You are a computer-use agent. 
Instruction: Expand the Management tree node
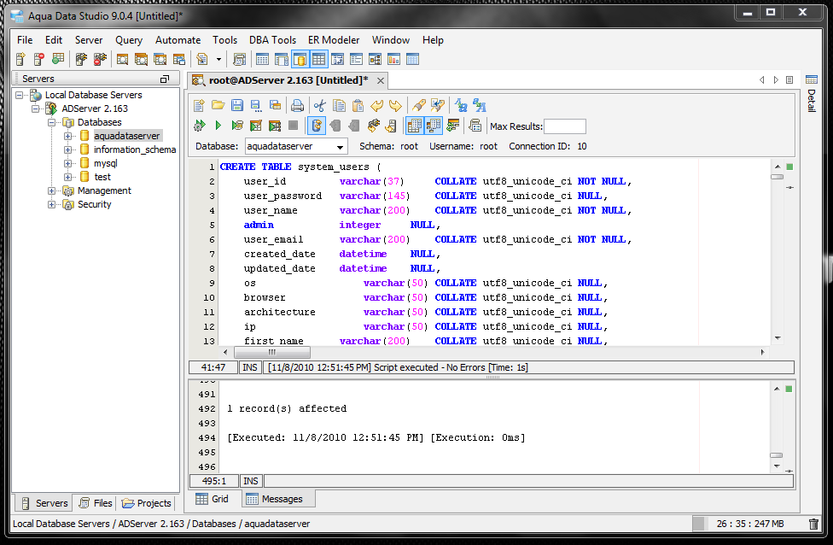pos(53,190)
